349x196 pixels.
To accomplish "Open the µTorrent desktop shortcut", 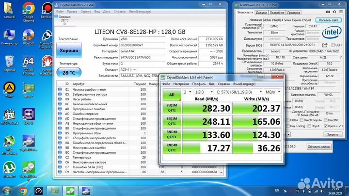I will tap(9, 169).
